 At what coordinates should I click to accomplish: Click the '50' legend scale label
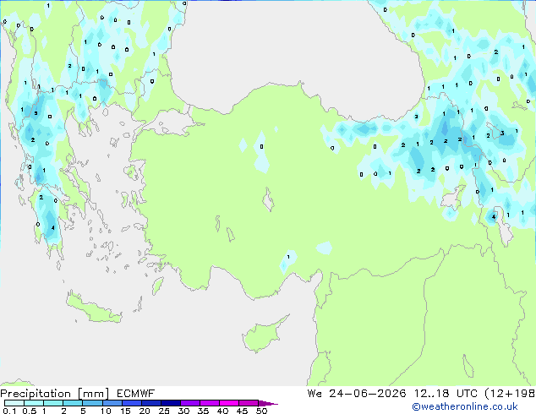pyautogui.click(x=261, y=411)
